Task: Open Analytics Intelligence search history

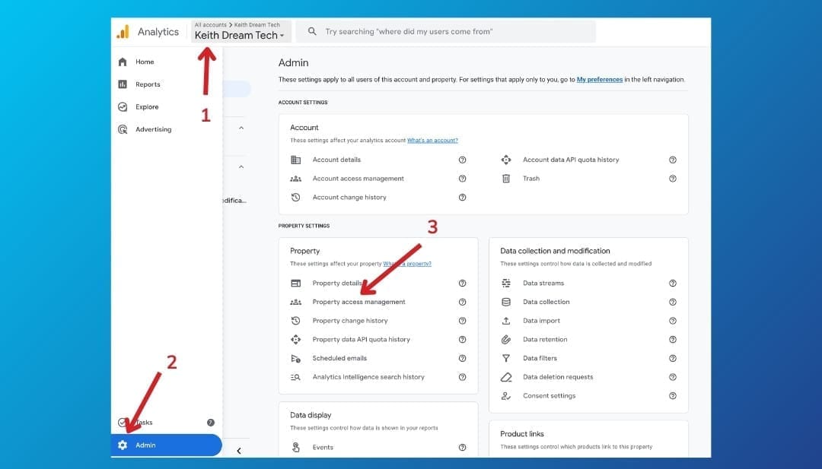Action: [x=368, y=377]
